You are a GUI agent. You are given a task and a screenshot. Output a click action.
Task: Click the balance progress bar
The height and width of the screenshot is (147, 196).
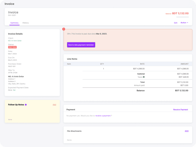tap(180, 17)
